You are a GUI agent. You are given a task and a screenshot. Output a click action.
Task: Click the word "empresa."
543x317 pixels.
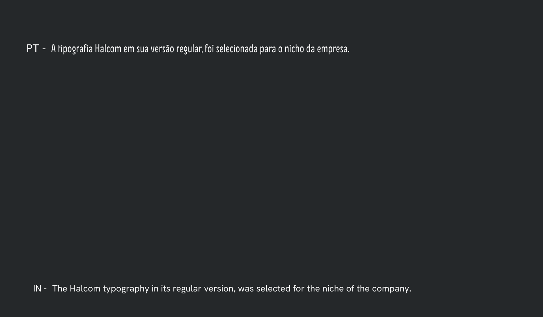333,49
